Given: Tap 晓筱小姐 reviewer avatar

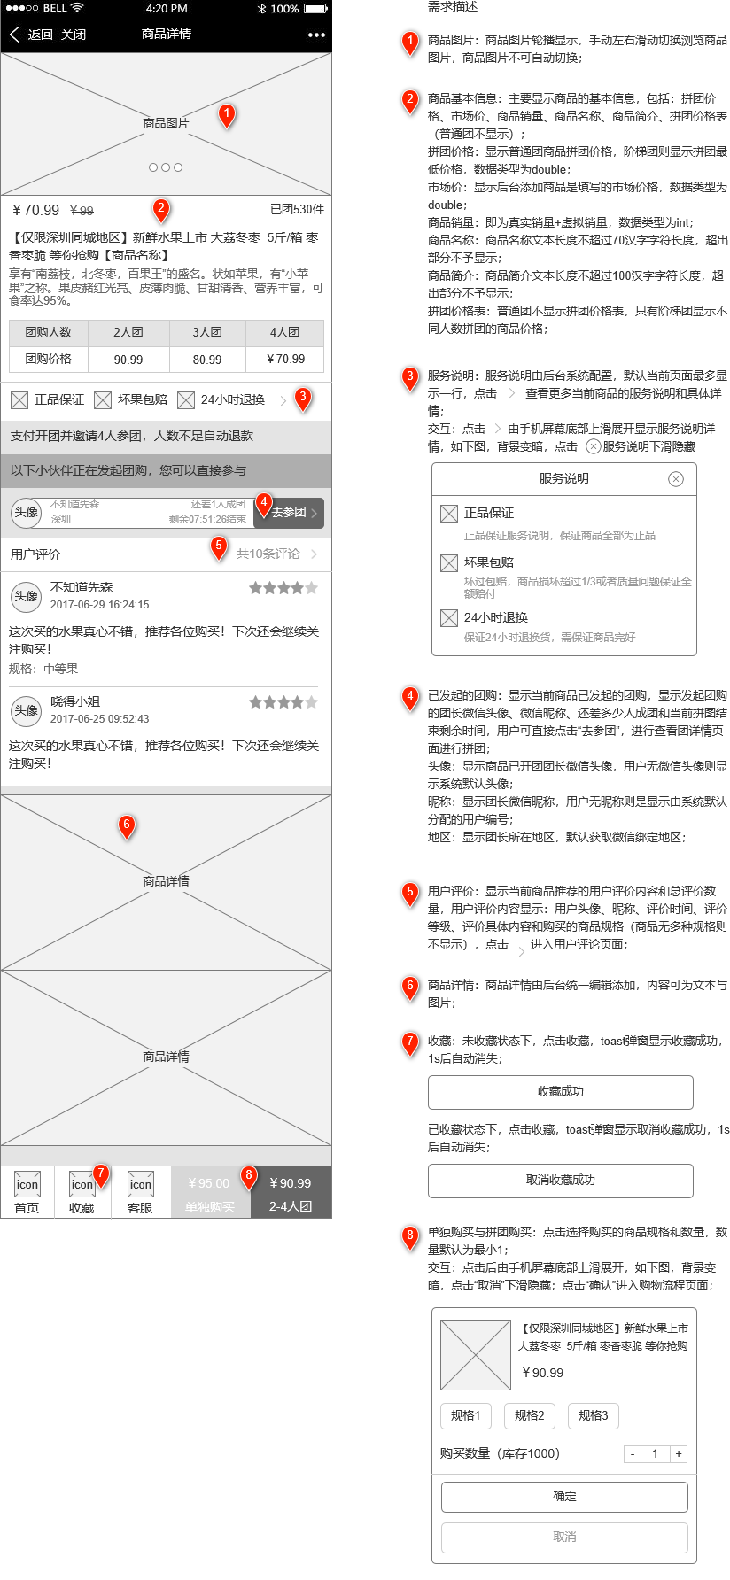Looking at the screenshot, I should (x=26, y=710).
